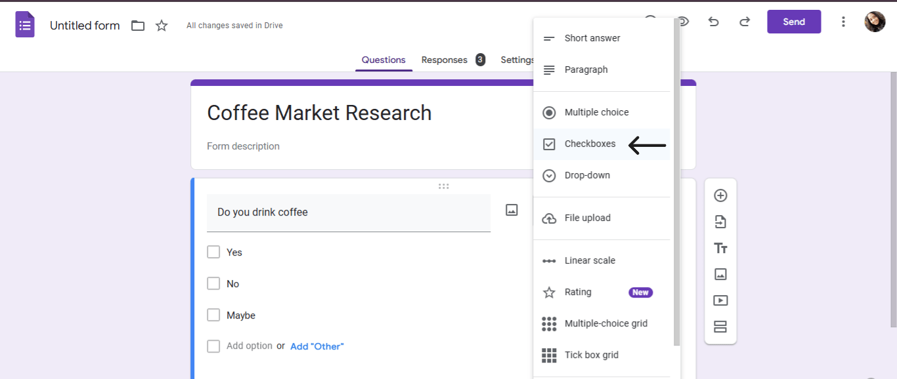Viewport: 897px width, 379px height.
Task: Open the Settings tab
Action: coord(517,60)
